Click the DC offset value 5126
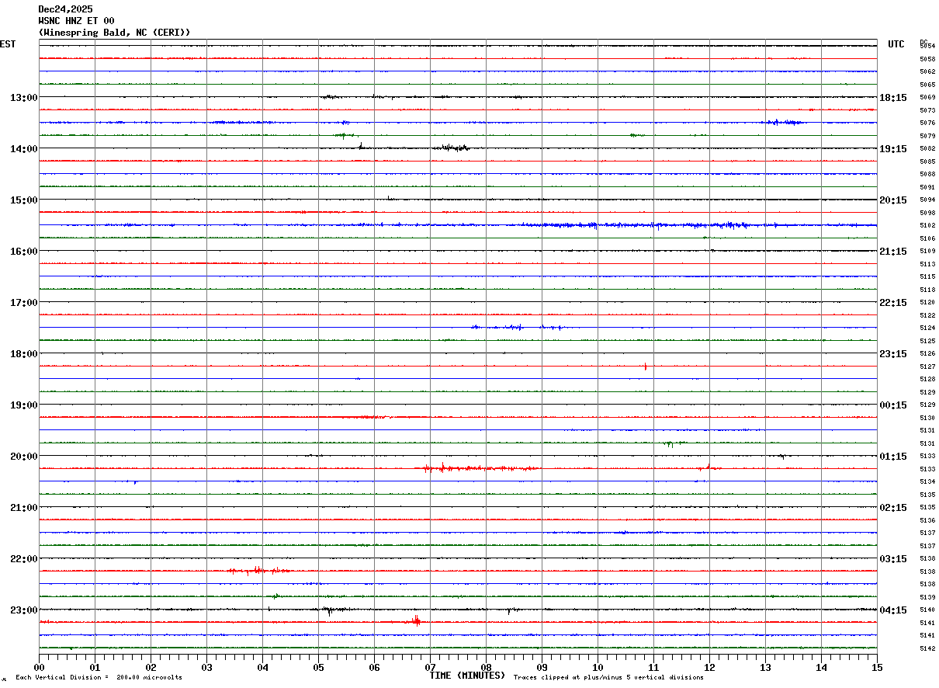 click(927, 354)
